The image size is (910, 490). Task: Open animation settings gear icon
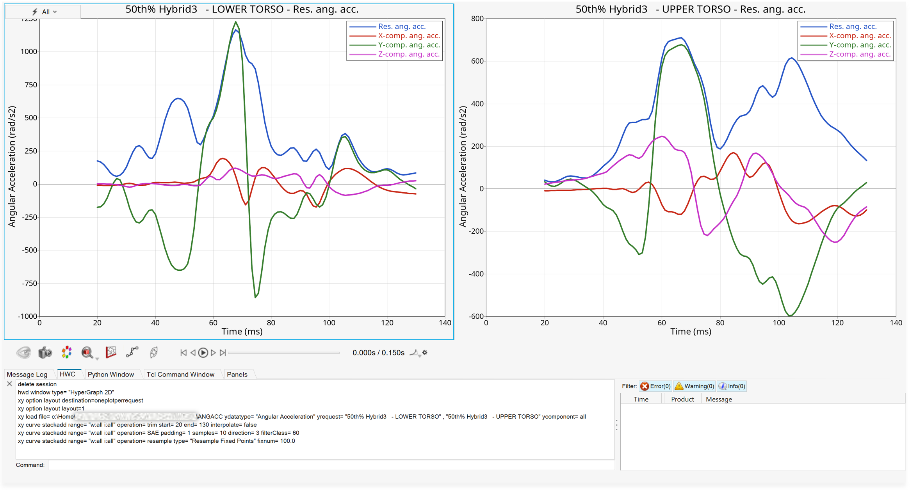point(425,353)
